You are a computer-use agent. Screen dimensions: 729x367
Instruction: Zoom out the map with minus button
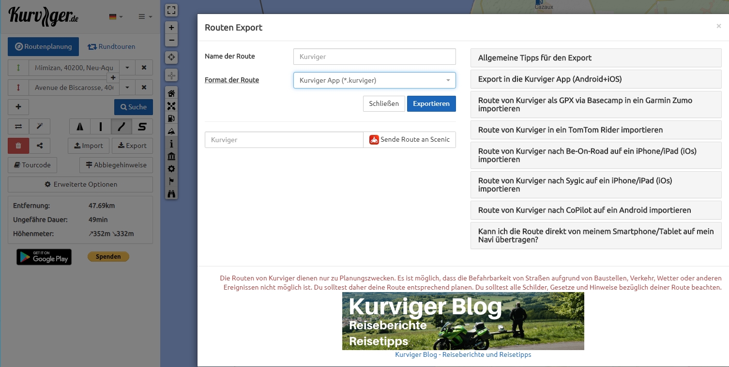pyautogui.click(x=171, y=40)
